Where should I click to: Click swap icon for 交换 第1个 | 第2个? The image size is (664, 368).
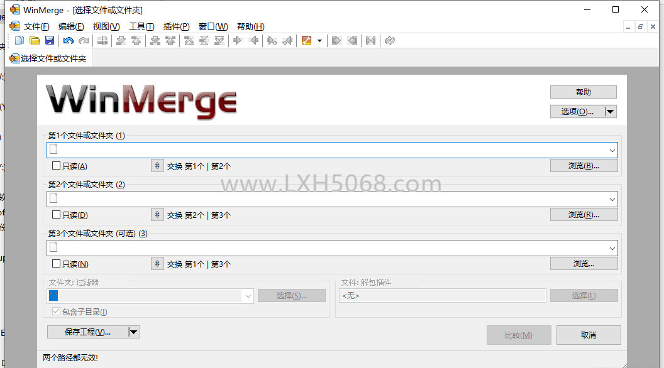pyautogui.click(x=157, y=166)
